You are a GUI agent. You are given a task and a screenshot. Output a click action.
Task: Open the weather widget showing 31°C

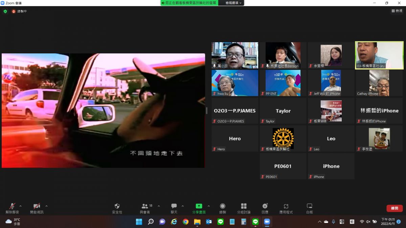(x=13, y=222)
